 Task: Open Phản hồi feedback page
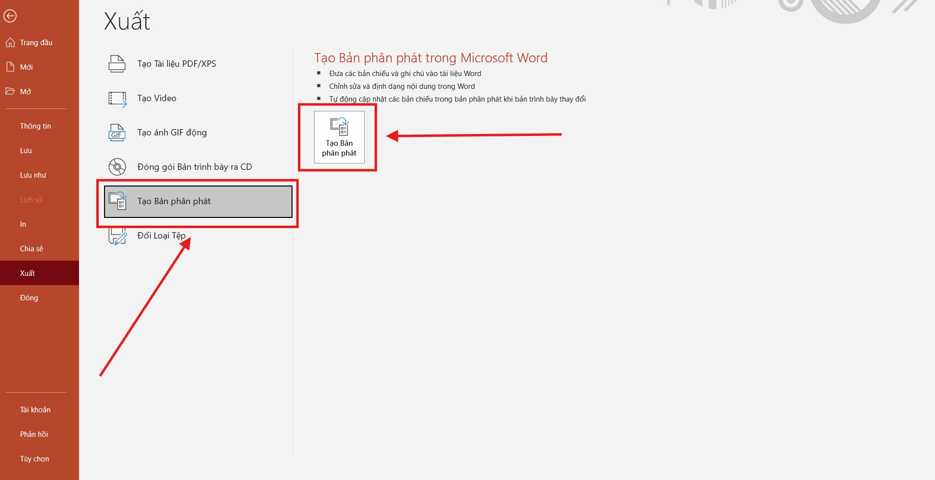pyautogui.click(x=34, y=434)
